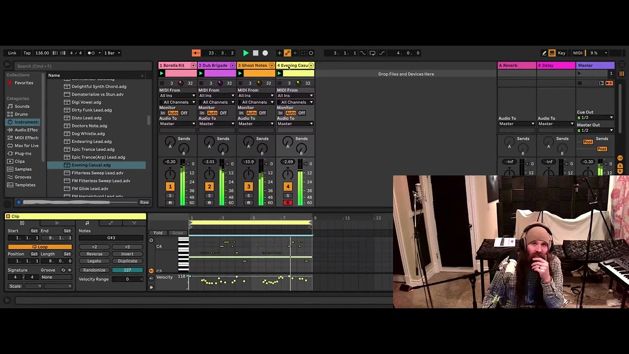Click the Session Record circle button
Image resolution: width=629 pixels, height=354 pixels.
pos(311,53)
